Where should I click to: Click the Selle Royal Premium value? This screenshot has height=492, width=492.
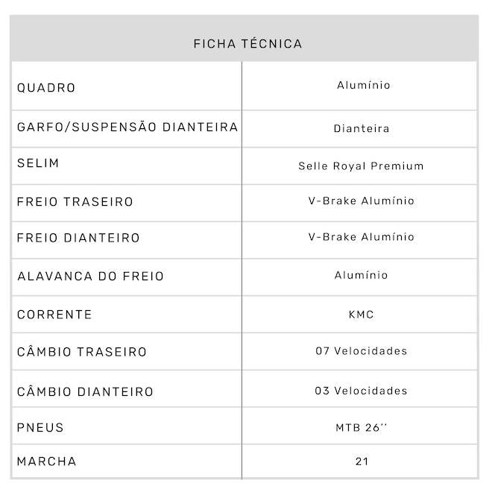361,166
